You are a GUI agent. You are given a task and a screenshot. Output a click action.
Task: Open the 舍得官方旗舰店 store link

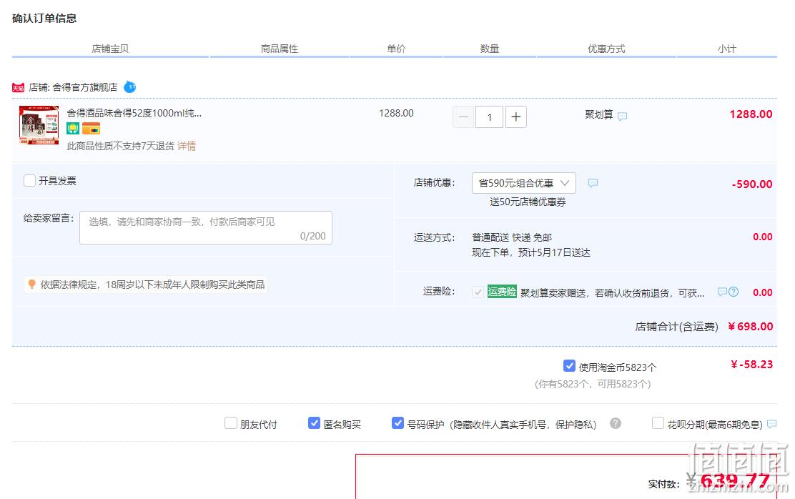pyautogui.click(x=84, y=87)
